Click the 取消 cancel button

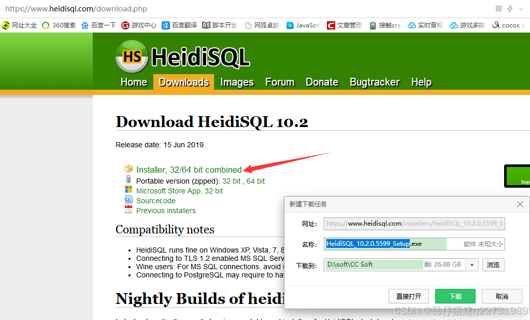[502, 296]
